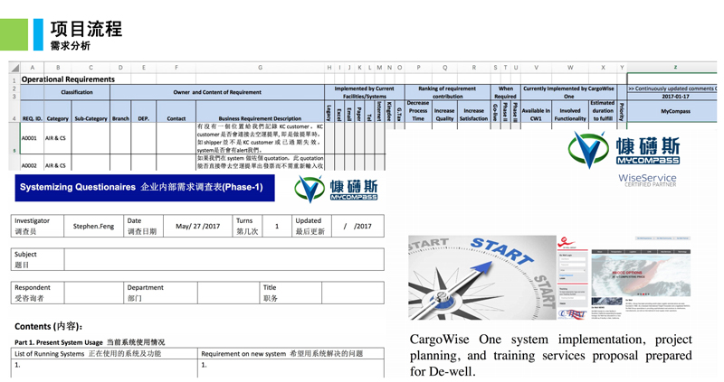The height and width of the screenshot is (382, 724).
Task: Click 'List of Running Systems' column header
Action: click(x=104, y=354)
